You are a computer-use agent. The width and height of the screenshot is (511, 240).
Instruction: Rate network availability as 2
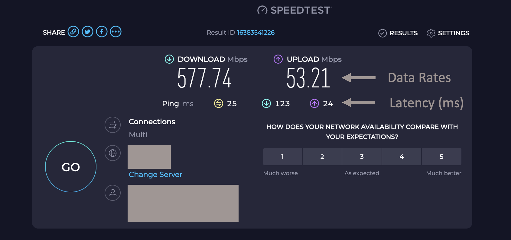point(322,156)
